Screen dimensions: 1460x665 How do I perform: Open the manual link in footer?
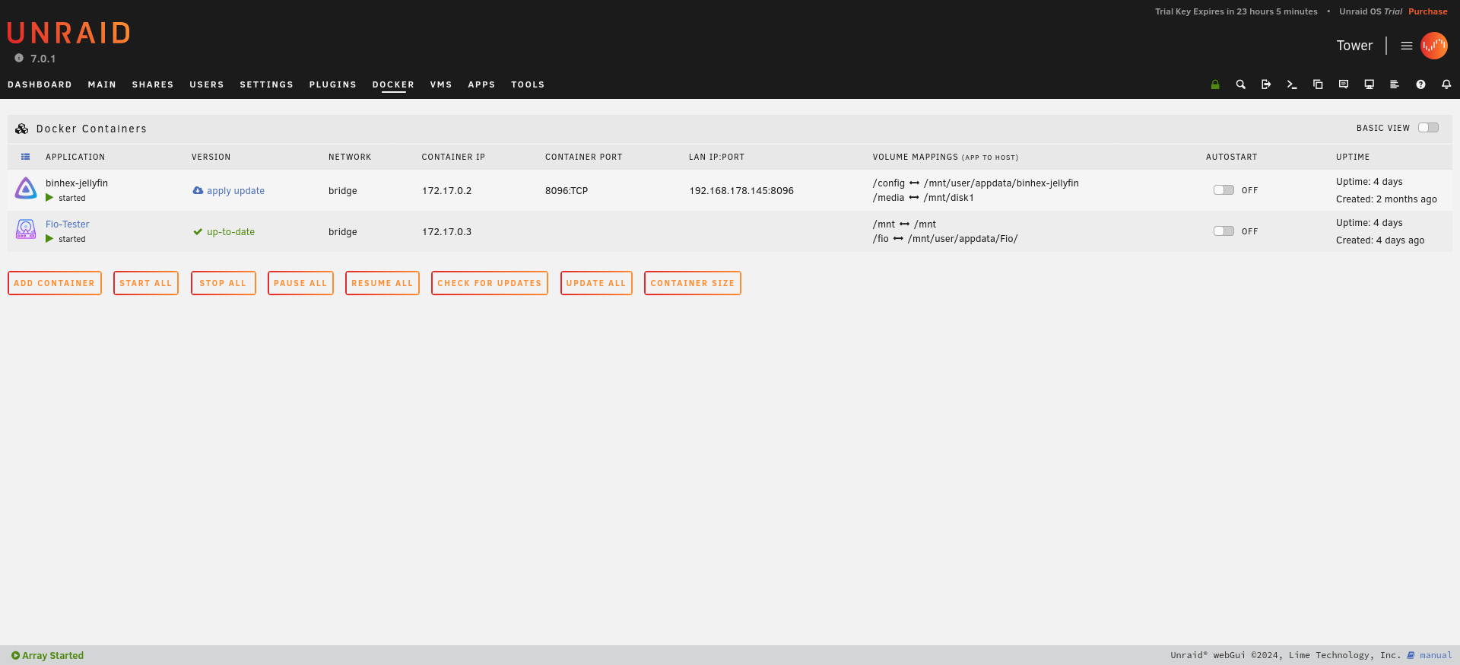[x=1436, y=655]
